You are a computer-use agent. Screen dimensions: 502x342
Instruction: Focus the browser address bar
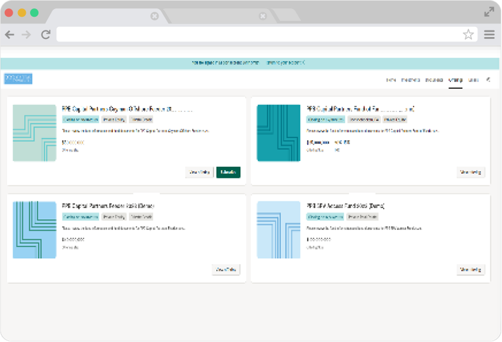click(259, 35)
